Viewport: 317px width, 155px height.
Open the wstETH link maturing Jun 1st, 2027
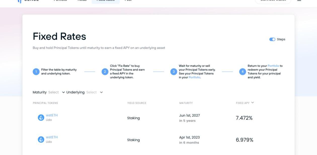(52, 115)
